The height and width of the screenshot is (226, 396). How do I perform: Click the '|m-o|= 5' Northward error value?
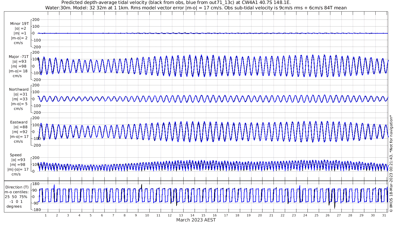[x=19, y=104]
